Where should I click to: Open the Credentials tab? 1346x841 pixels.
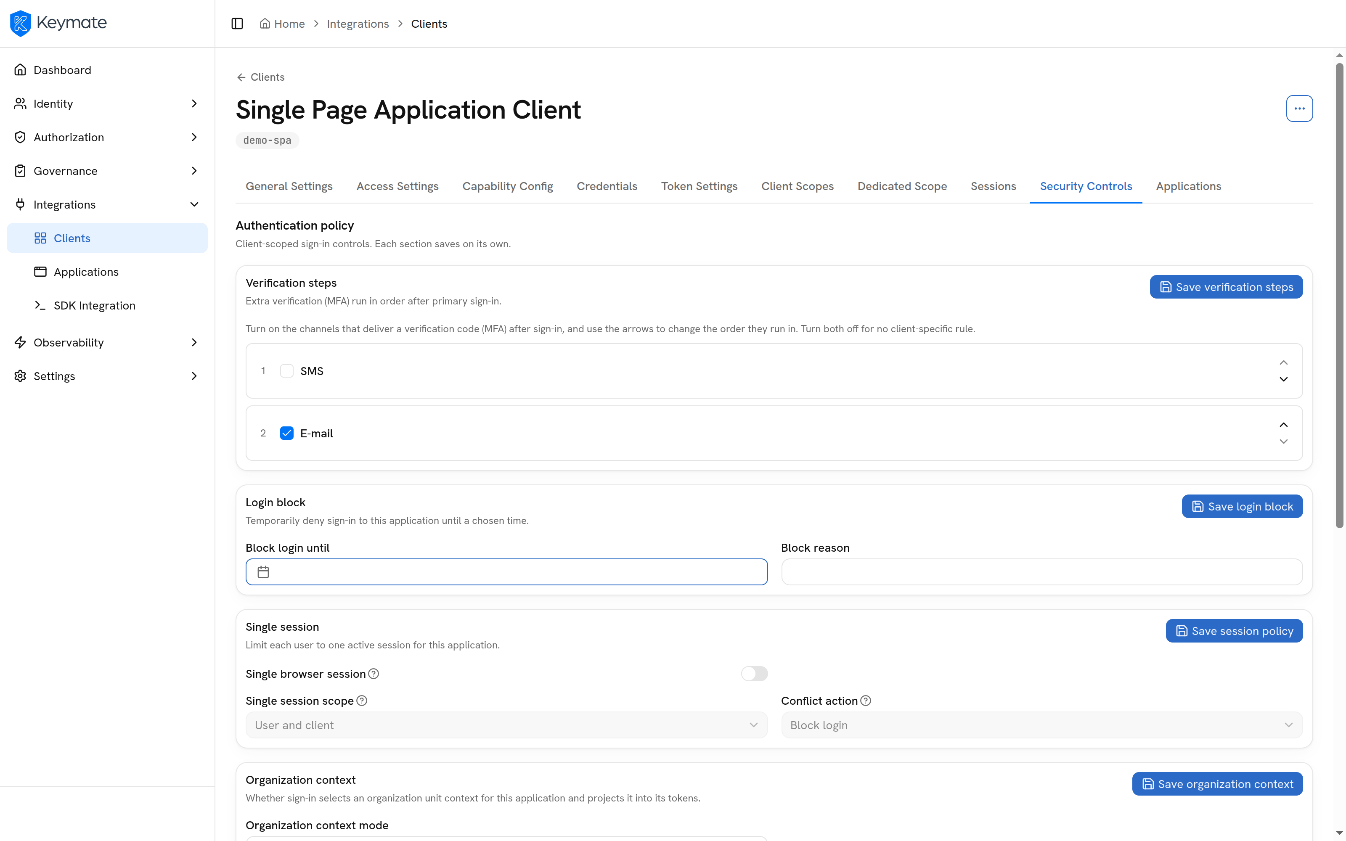pyautogui.click(x=607, y=186)
